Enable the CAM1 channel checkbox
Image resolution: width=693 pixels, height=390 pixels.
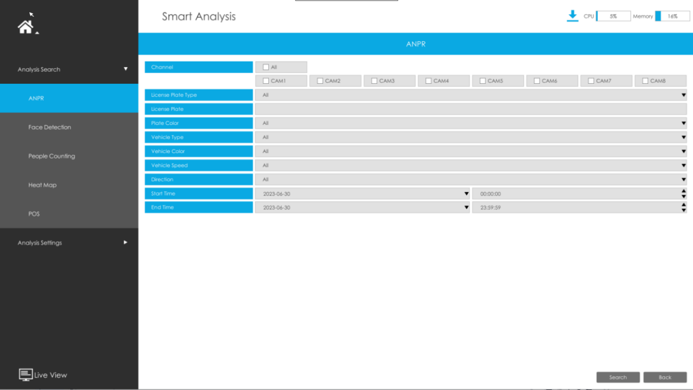coord(266,81)
